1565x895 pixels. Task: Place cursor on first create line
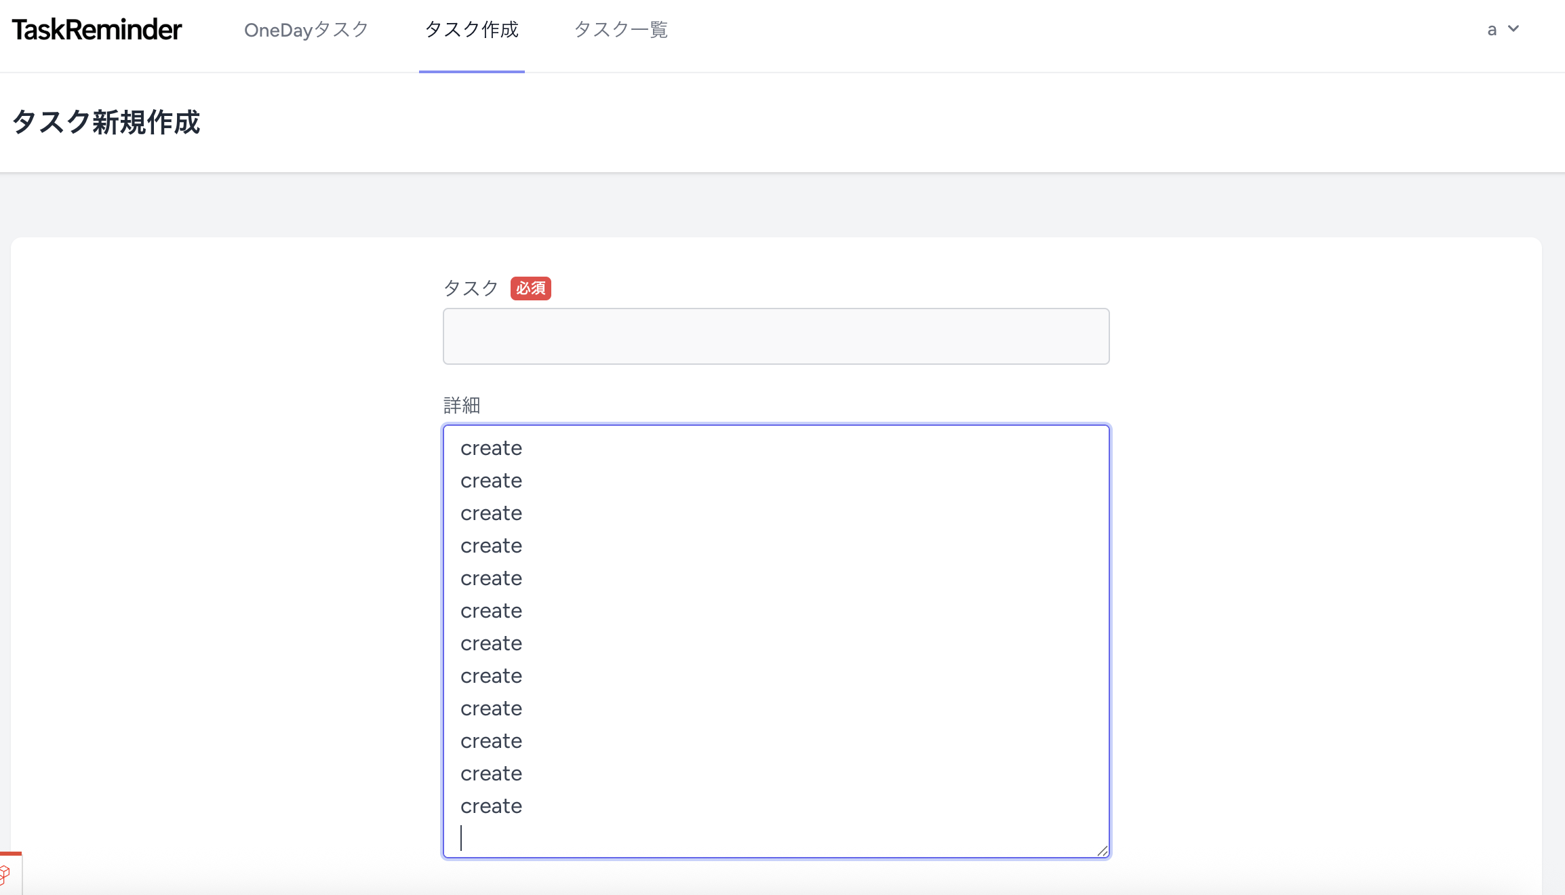(491, 448)
